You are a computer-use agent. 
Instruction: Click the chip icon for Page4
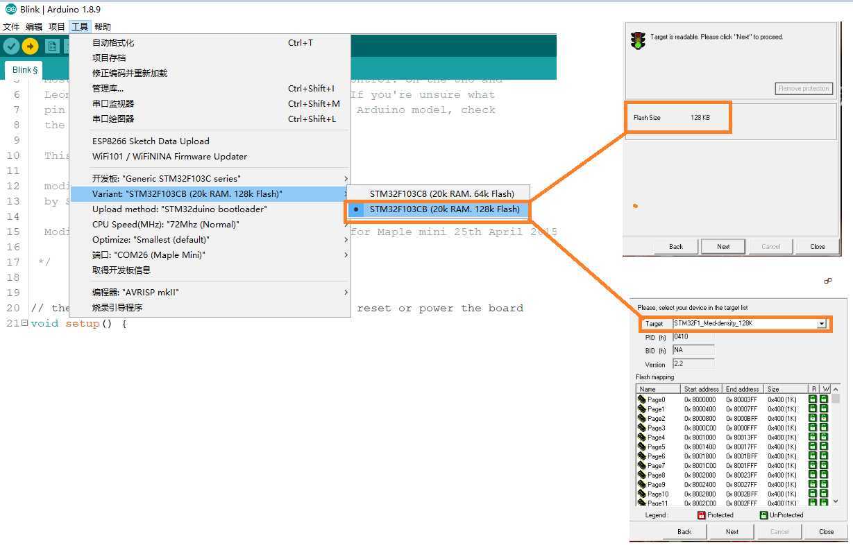click(x=642, y=437)
